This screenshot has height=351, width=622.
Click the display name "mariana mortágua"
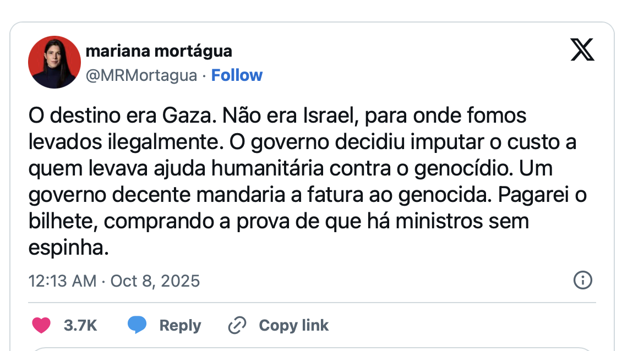click(159, 51)
